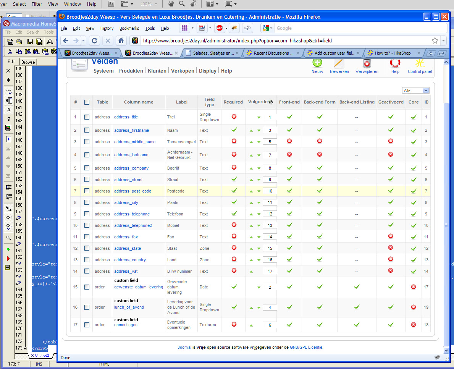Screen dimensions: 454x369
Task: Check the box for address_title row
Action: [87, 117]
